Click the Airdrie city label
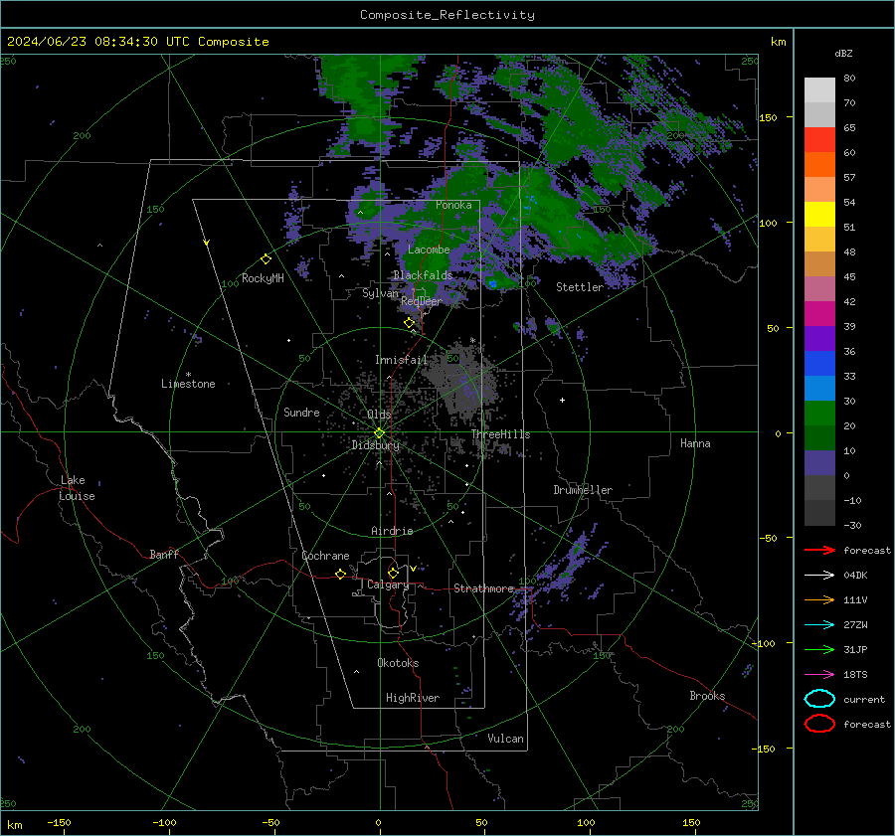Image resolution: width=895 pixels, height=836 pixels. (392, 531)
